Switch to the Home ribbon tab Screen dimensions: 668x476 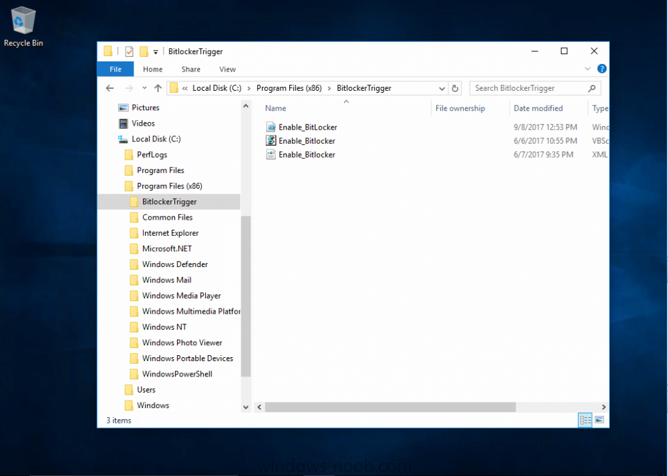tap(152, 69)
